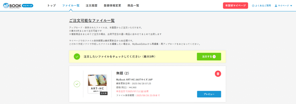Select ファイル一覧 navigation tab
This screenshot has height=104, width=296.
71,5
